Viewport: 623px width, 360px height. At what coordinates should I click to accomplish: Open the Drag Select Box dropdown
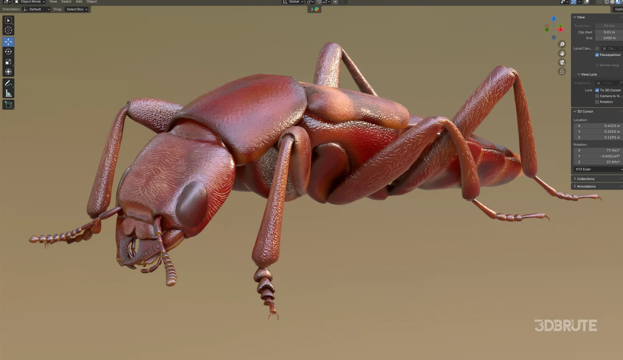coord(77,9)
